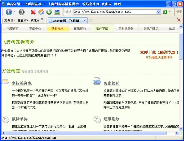This screenshot has height=141, width=184.
Task: Click the new tab plus icon
Action: (x=91, y=20)
